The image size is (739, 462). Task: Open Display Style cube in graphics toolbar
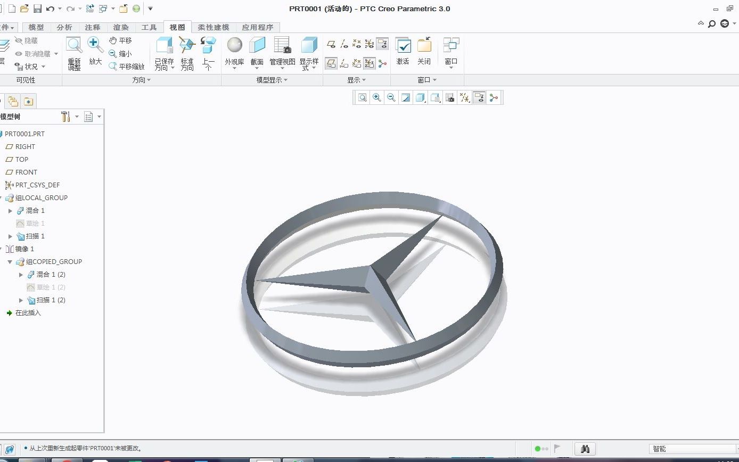pos(420,97)
